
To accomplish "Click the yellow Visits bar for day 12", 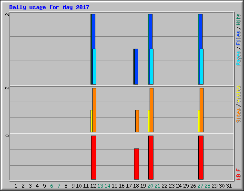I will pyautogui.click(x=91, y=121).
